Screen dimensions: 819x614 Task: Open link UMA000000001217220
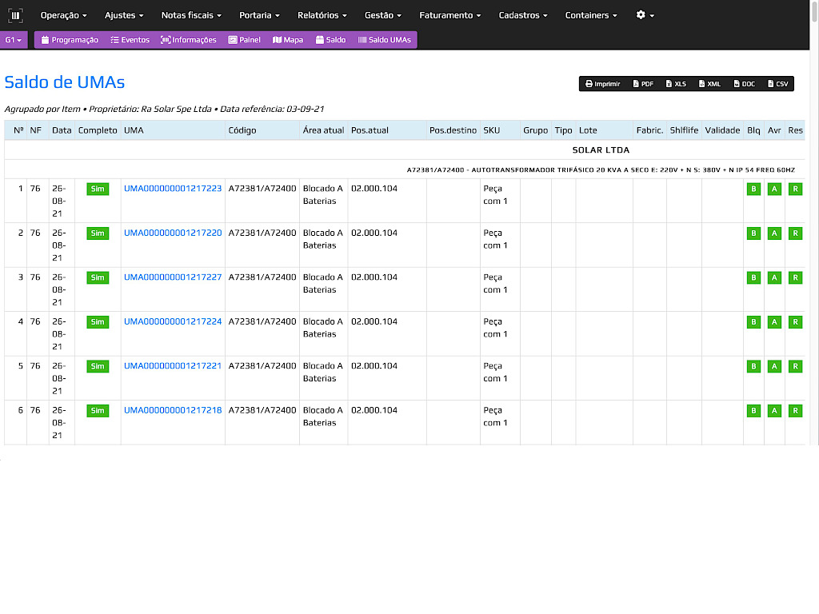coord(173,233)
